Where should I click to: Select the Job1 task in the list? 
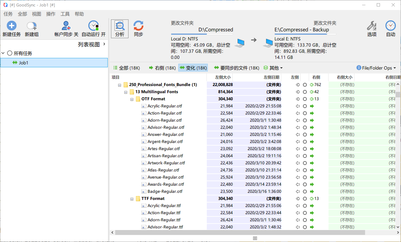tap(54, 63)
